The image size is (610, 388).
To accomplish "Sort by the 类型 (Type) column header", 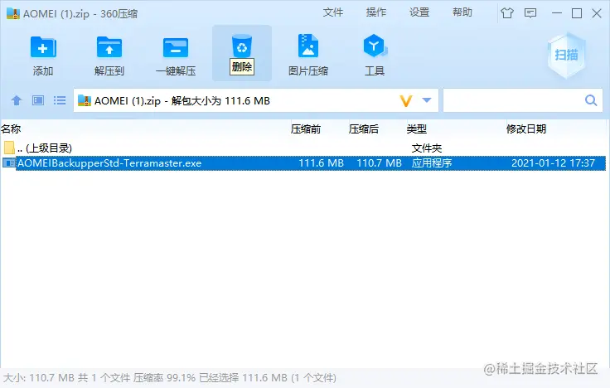I will [417, 129].
